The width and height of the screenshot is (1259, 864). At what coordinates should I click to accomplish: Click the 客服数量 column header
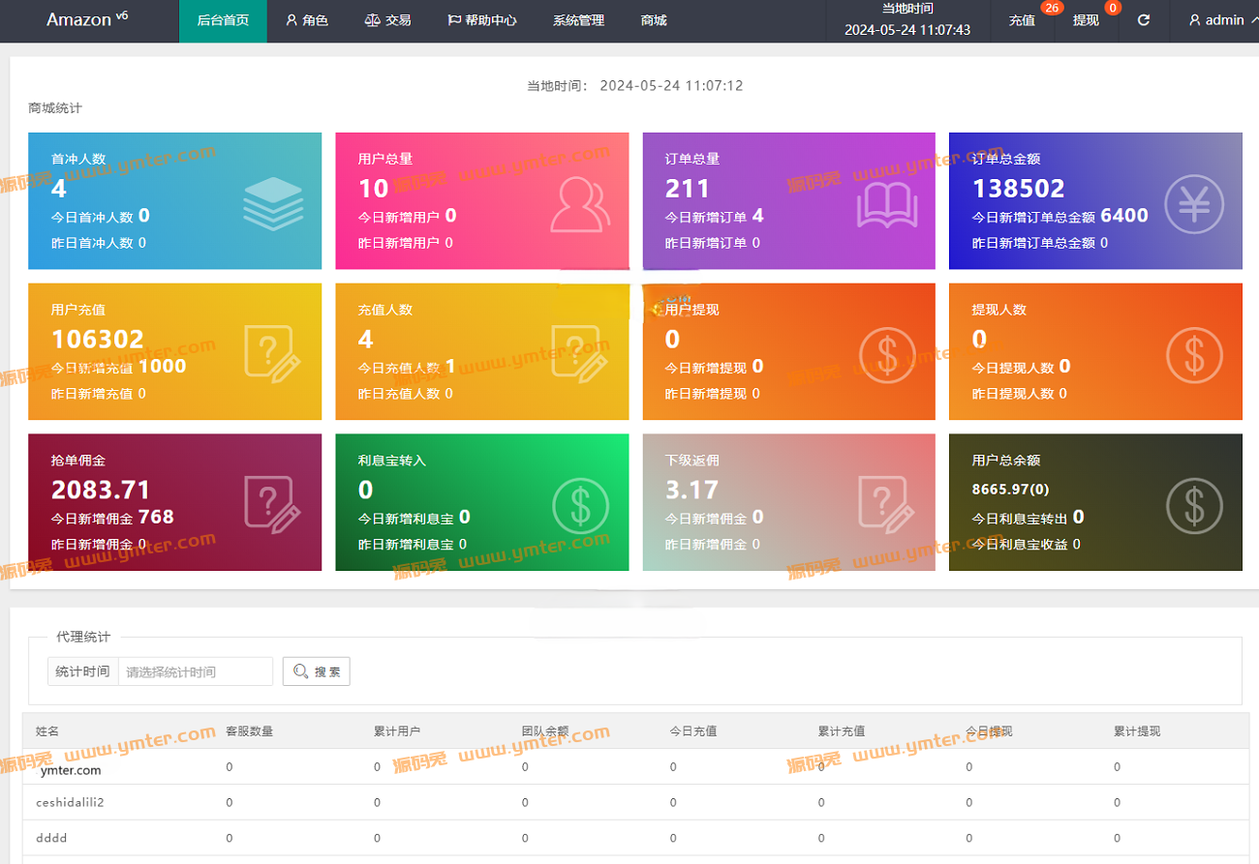point(249,731)
